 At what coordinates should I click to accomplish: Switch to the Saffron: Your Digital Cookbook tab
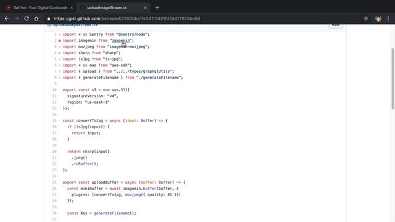[x=40, y=8]
